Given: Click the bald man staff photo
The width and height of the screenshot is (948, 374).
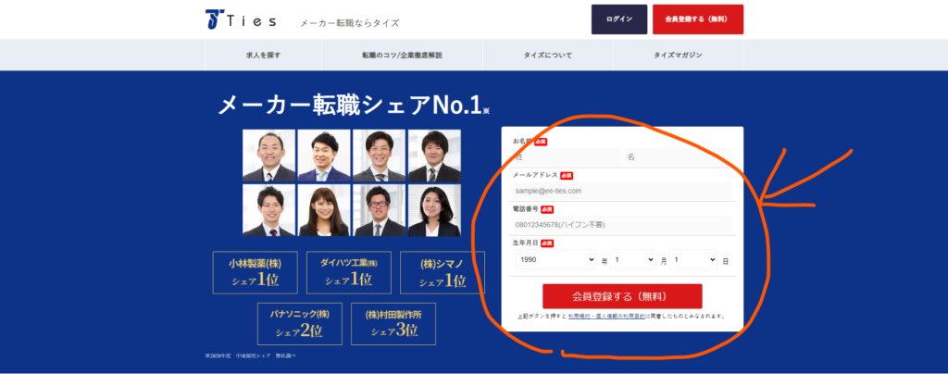Looking at the screenshot, I should (x=269, y=156).
